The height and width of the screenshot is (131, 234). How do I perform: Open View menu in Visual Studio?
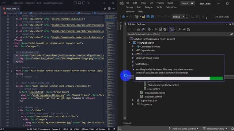coord(143,3)
